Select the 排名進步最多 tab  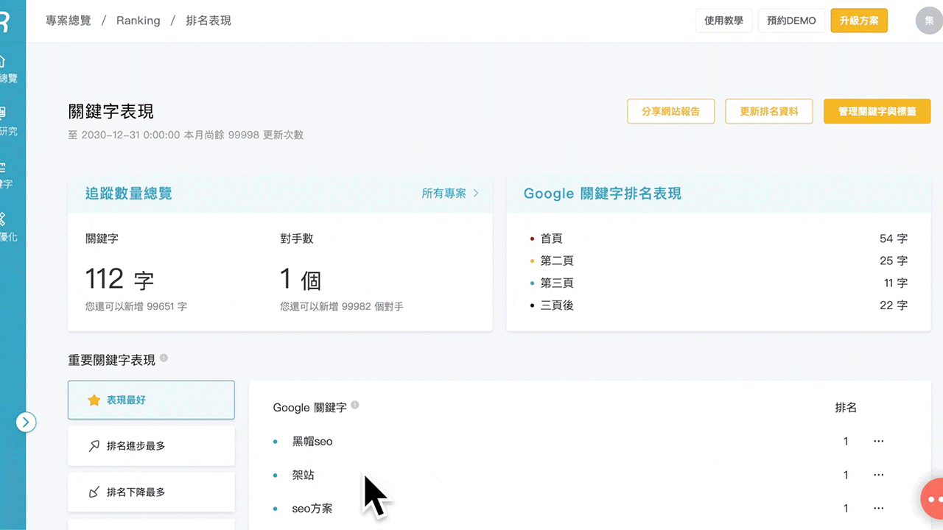point(151,445)
